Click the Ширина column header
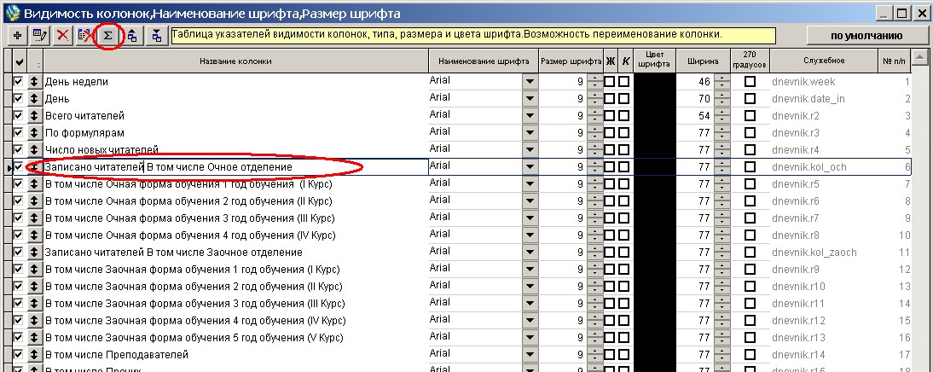The image size is (933, 372). (x=704, y=61)
